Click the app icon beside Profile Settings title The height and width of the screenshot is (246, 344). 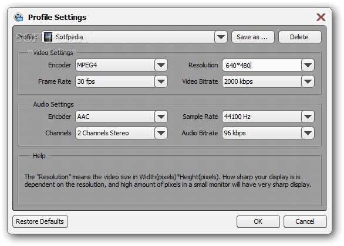[18, 17]
